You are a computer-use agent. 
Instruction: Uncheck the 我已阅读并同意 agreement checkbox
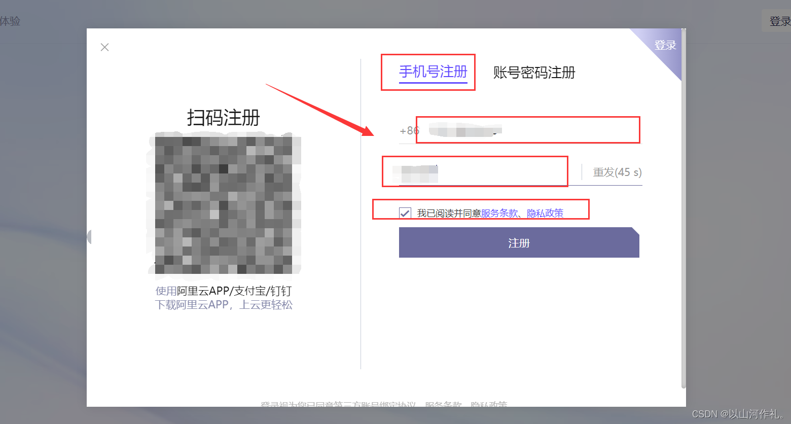point(405,213)
